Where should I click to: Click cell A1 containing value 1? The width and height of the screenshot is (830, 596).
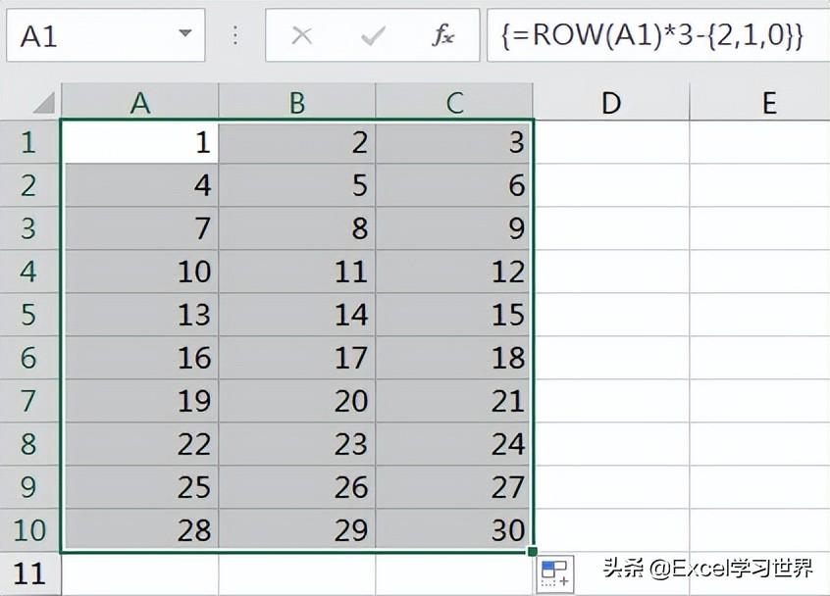point(140,142)
